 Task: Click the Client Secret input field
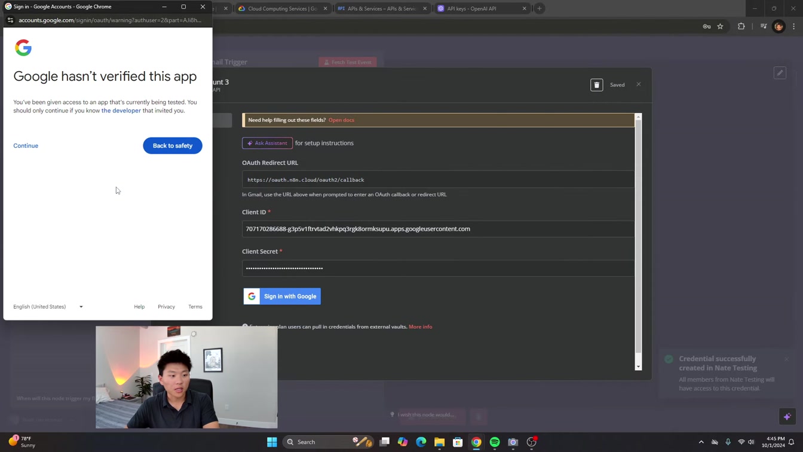coord(438,268)
